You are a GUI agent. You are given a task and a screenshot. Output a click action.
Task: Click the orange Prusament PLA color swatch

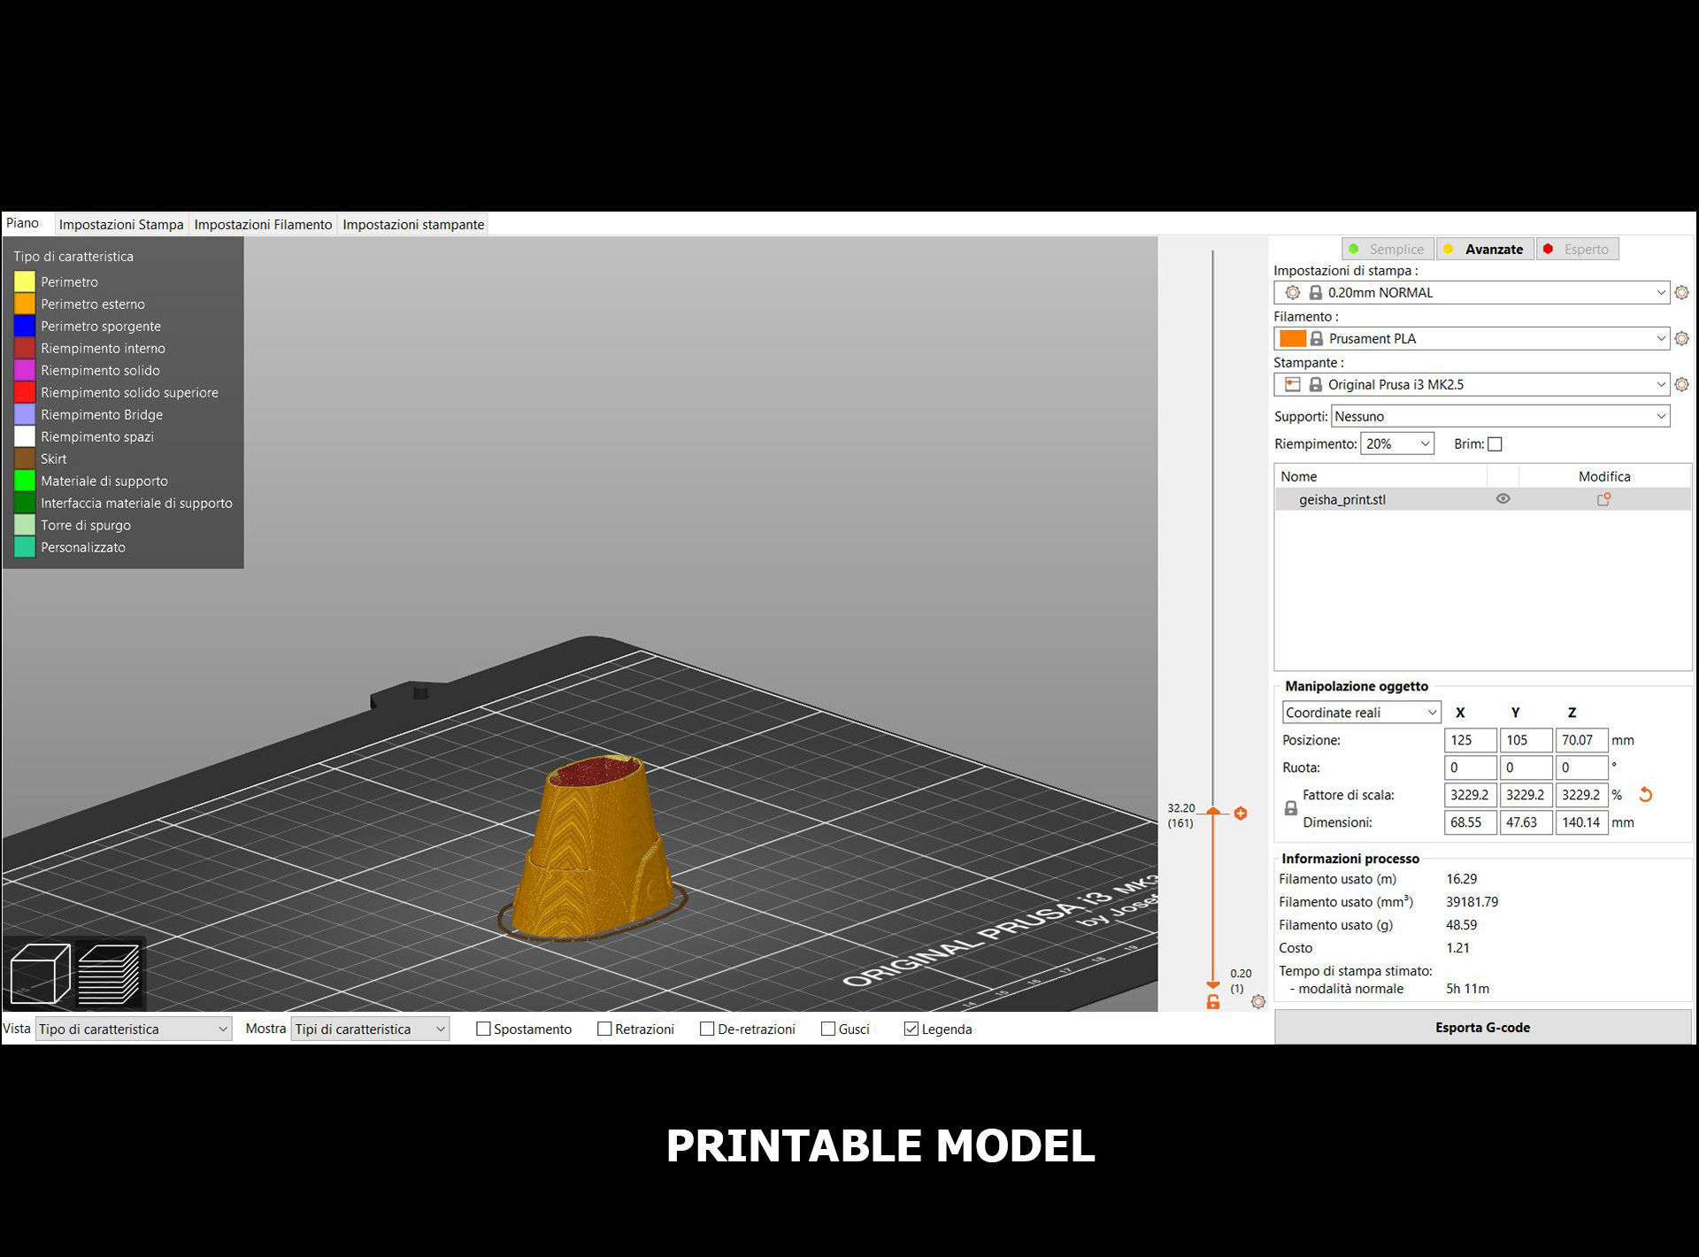1292,338
